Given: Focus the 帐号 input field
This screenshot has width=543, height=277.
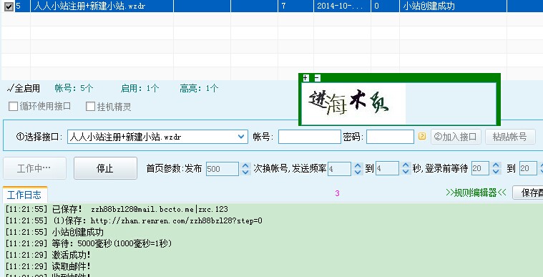Looking at the screenshot, I should click(x=310, y=137).
